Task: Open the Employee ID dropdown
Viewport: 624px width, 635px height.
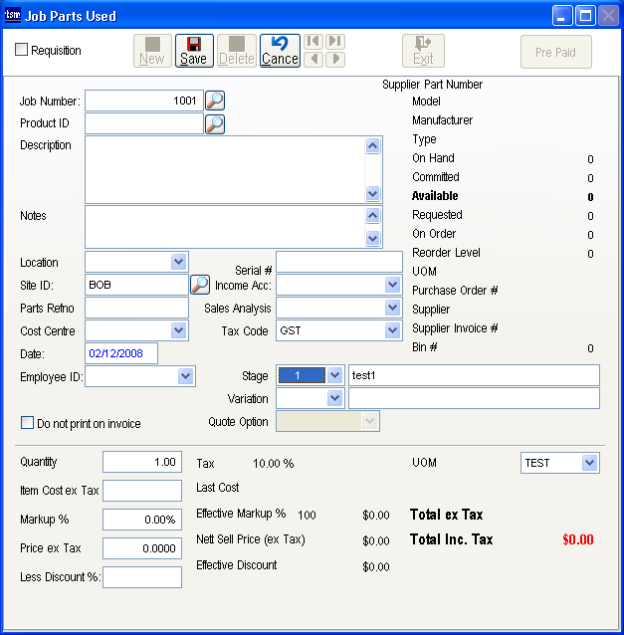Action: click(x=185, y=376)
